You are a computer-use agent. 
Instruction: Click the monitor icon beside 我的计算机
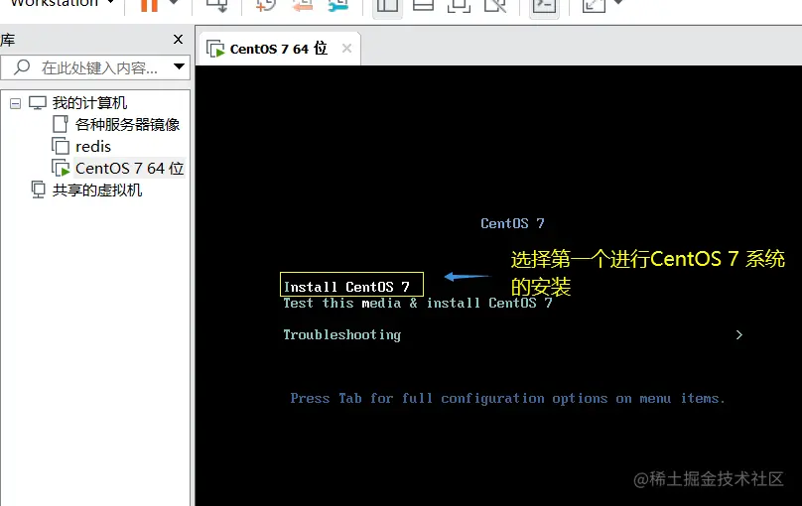(38, 103)
